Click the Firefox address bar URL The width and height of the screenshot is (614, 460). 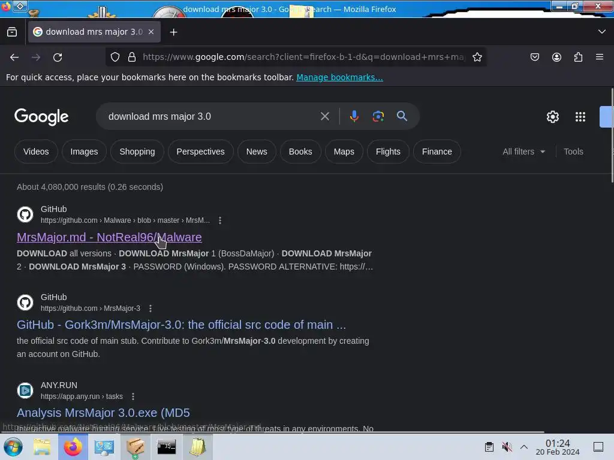point(304,57)
